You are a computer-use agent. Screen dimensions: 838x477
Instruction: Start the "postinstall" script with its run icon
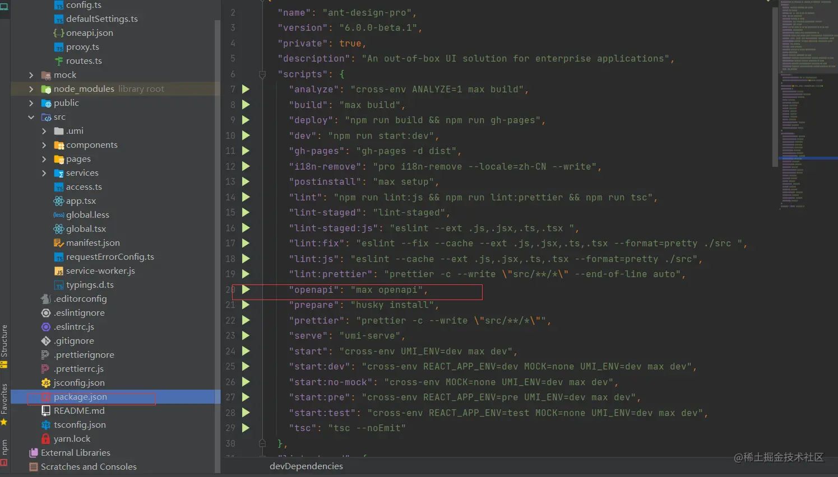[x=246, y=181]
